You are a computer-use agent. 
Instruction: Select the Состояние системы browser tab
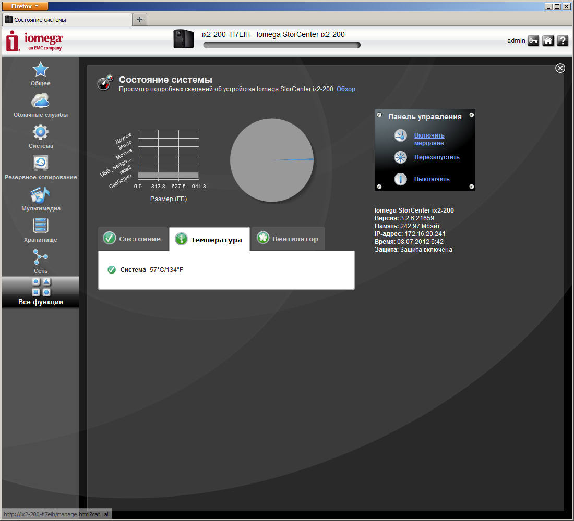point(67,20)
